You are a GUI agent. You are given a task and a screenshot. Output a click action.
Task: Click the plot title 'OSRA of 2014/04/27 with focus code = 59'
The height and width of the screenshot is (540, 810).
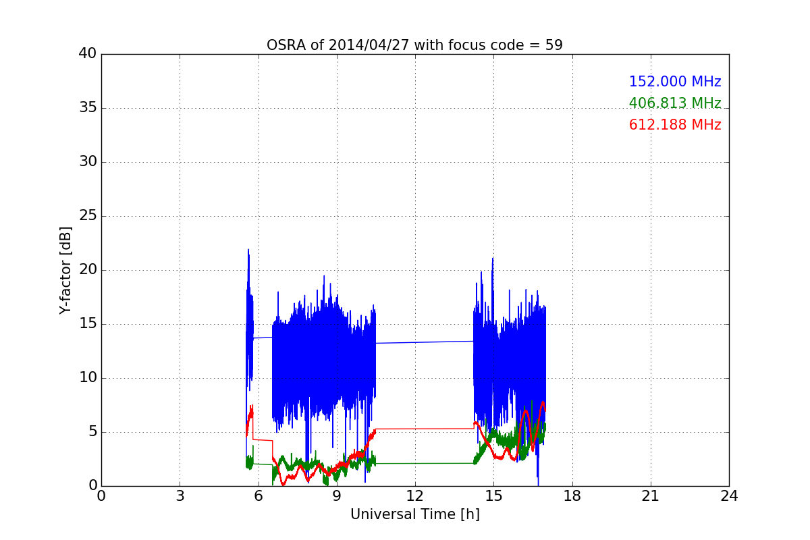(x=414, y=45)
